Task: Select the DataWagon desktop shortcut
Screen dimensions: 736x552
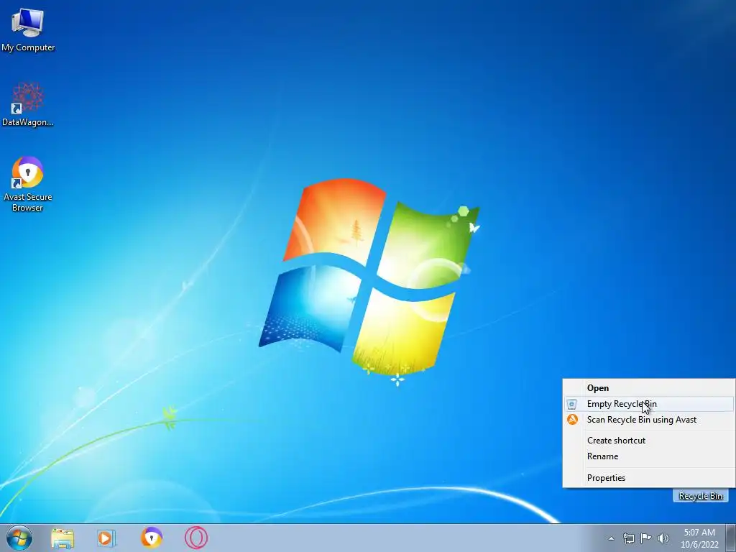Action: [x=28, y=104]
